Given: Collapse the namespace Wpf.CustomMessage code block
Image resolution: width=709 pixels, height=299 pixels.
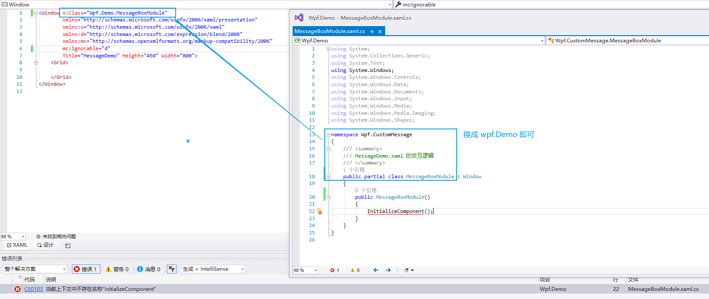Looking at the screenshot, I should [328, 135].
